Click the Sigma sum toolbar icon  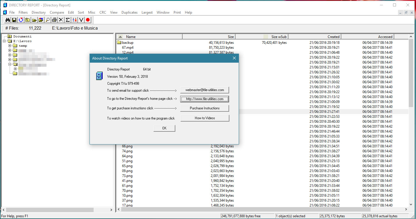click(68, 20)
